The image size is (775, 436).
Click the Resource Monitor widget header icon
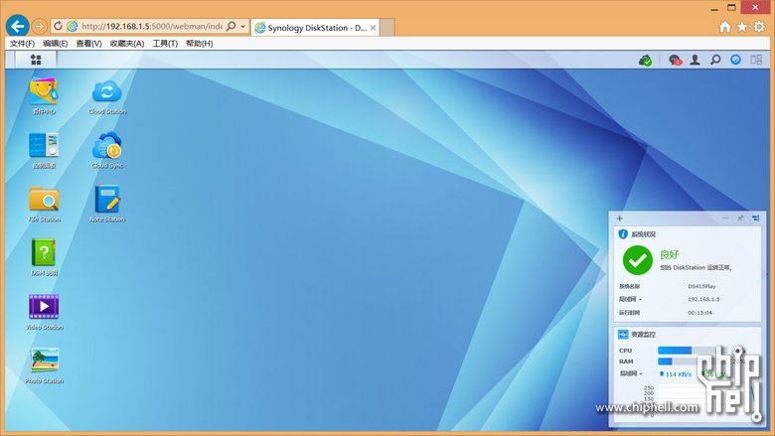click(x=623, y=335)
